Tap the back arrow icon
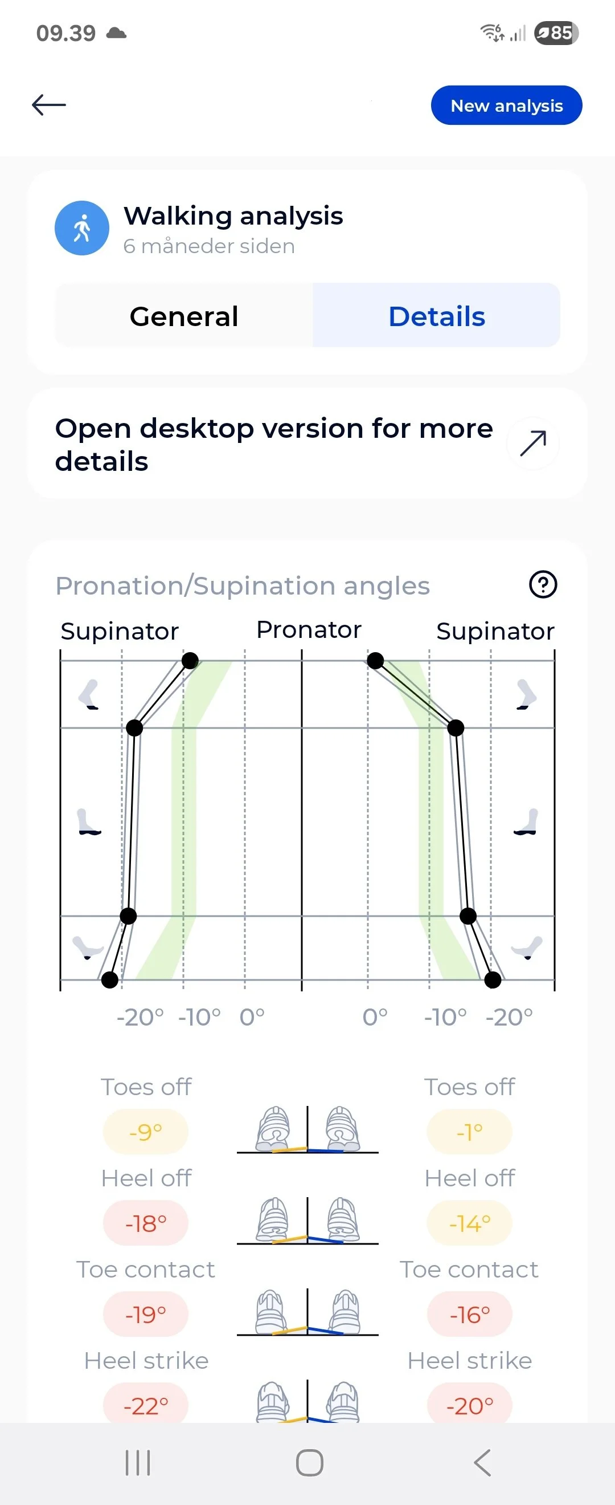Screen dimensions: 615x1505 click(x=49, y=105)
